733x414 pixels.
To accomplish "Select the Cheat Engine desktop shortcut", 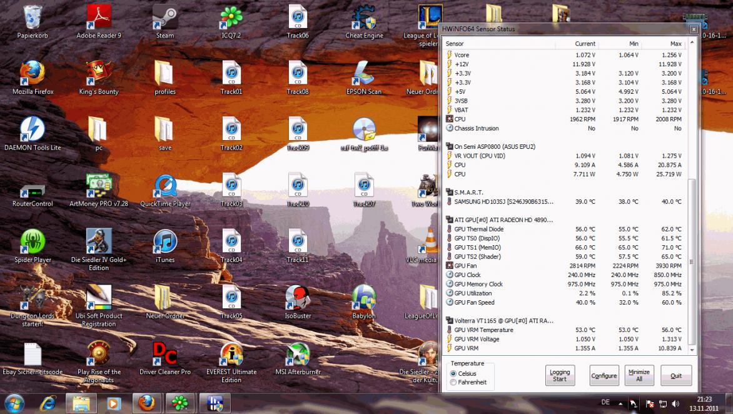I will coord(364,21).
